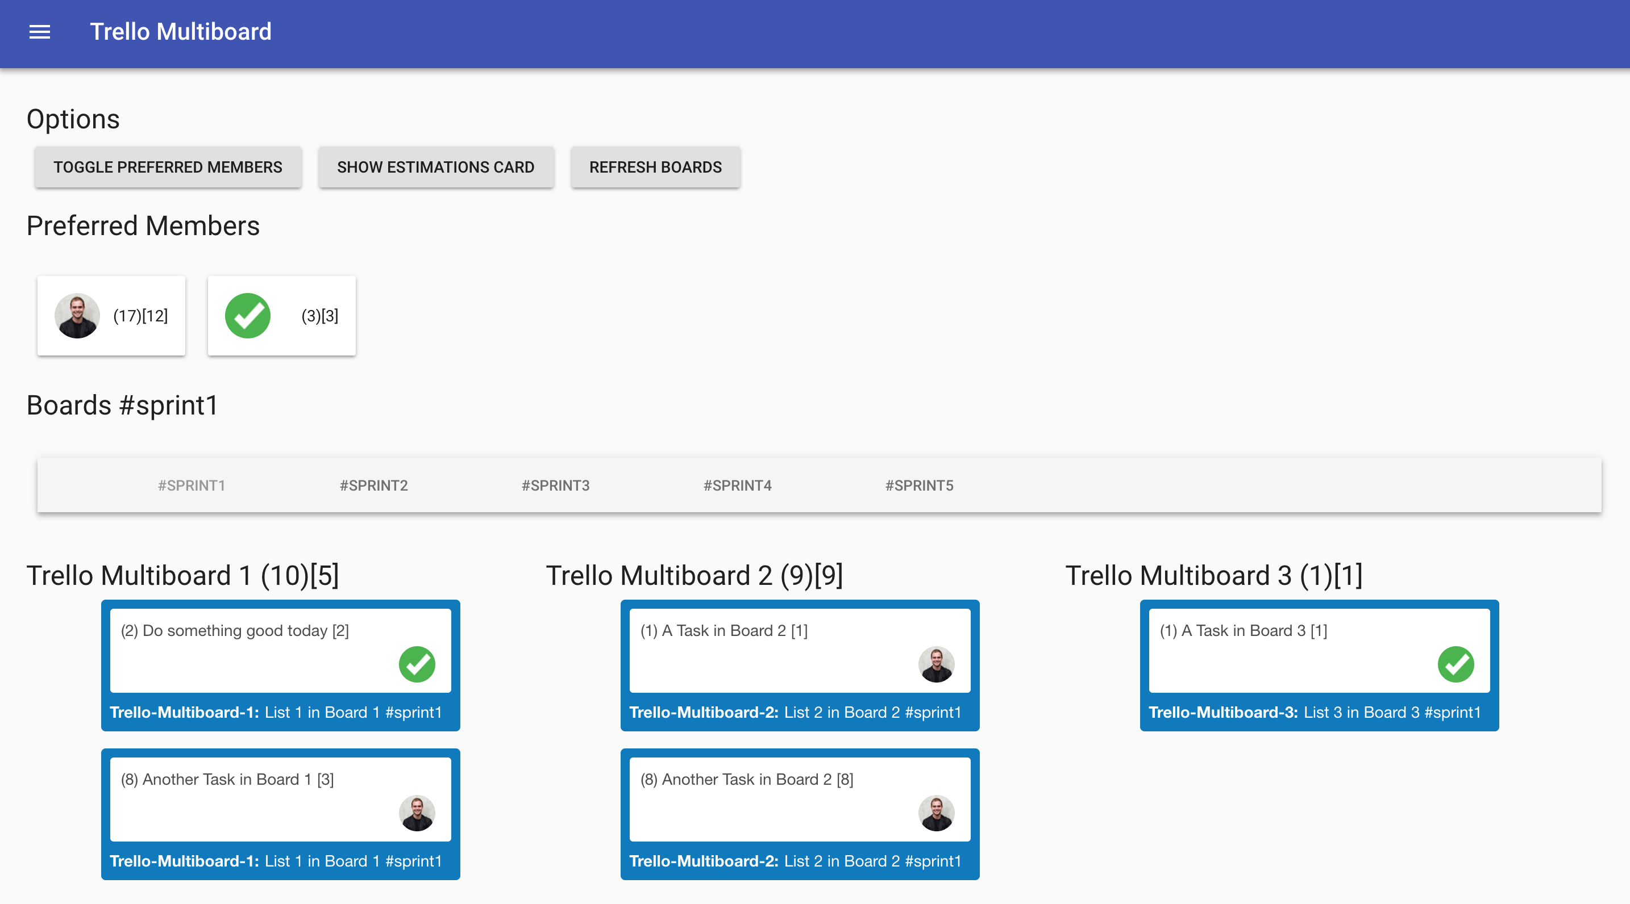Click the photo avatar in Preferred Members
This screenshot has height=904, width=1630.
tap(77, 316)
